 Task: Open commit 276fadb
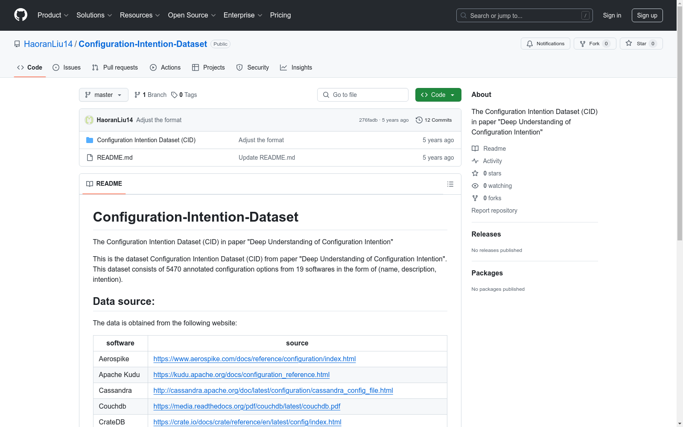[368, 120]
